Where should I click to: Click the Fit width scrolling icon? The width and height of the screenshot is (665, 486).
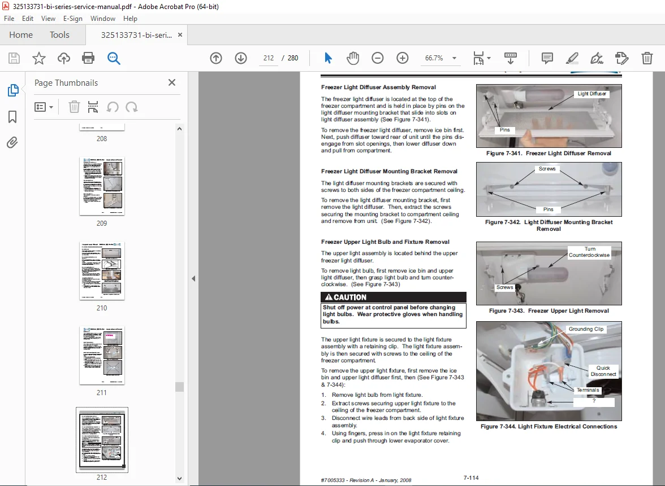pos(478,58)
